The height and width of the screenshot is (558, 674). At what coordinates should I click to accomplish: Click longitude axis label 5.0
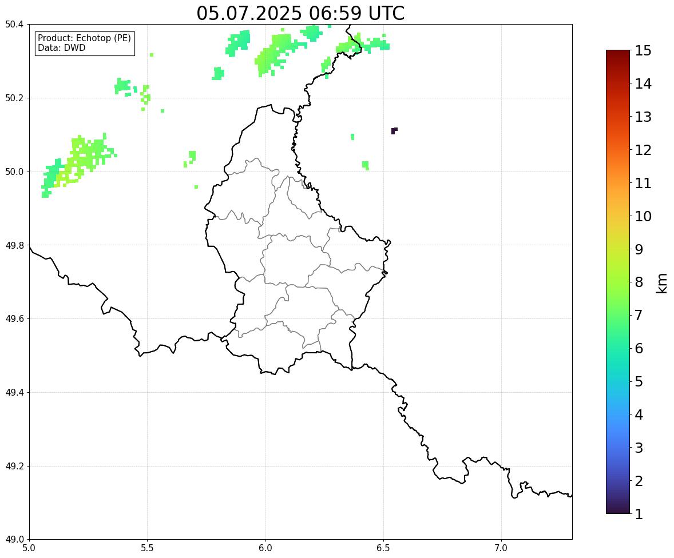tap(29, 548)
